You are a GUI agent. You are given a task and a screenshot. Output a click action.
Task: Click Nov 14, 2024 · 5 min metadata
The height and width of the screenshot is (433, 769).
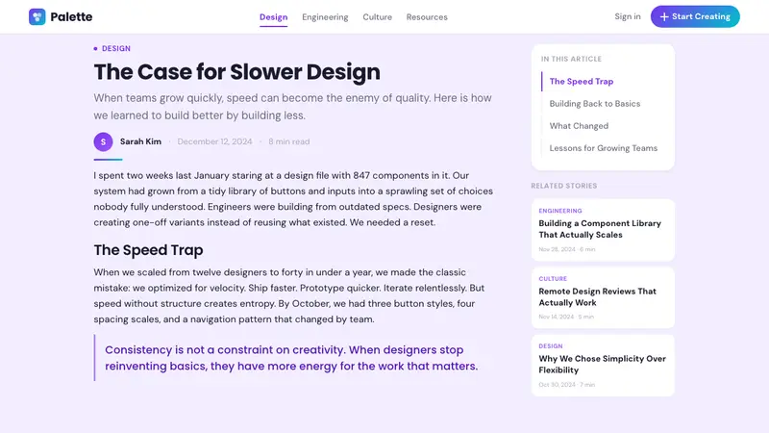566,317
